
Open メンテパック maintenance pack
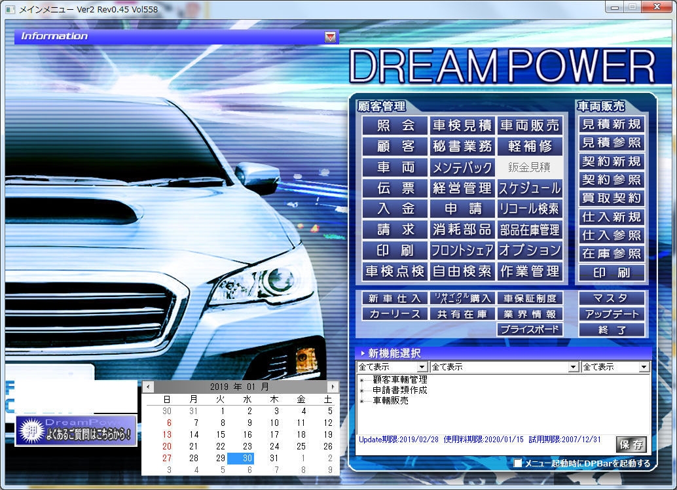coord(462,167)
